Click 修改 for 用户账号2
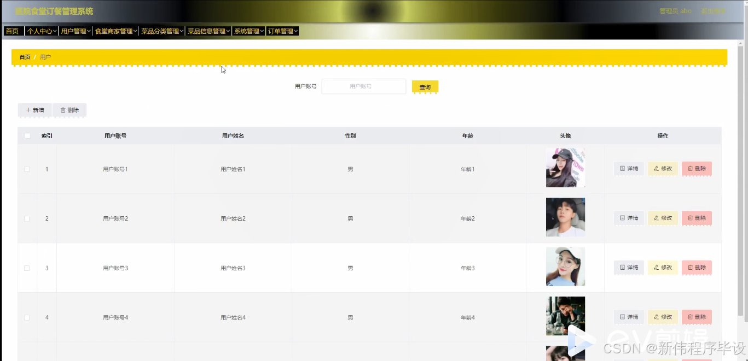 pyautogui.click(x=663, y=218)
